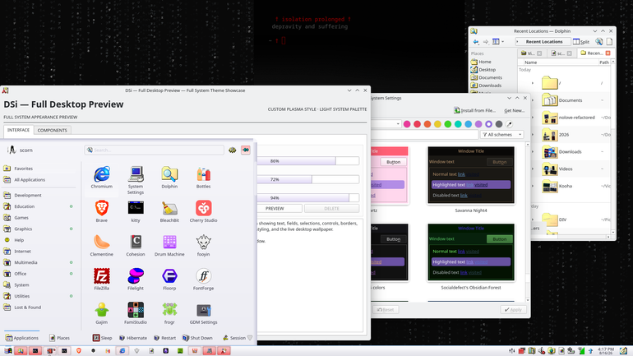Launch Chromium from the application grid
This screenshot has width=633, height=356.
pos(101,178)
